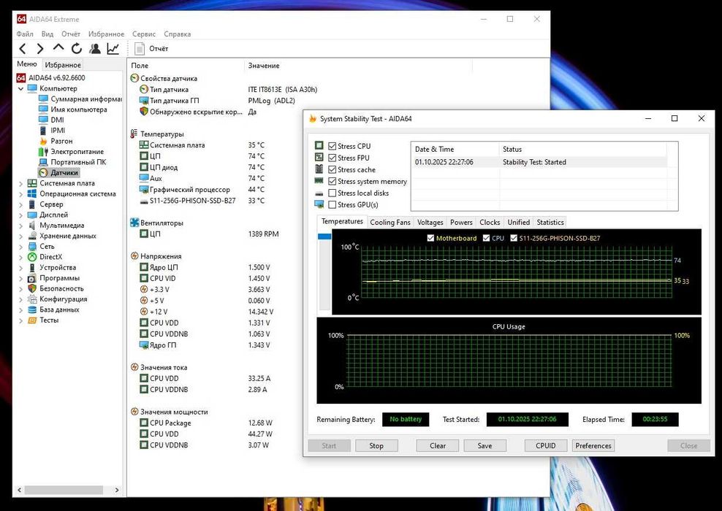
Task: Click the tree panel horizontal scrollbar thumb
Action: (64, 491)
